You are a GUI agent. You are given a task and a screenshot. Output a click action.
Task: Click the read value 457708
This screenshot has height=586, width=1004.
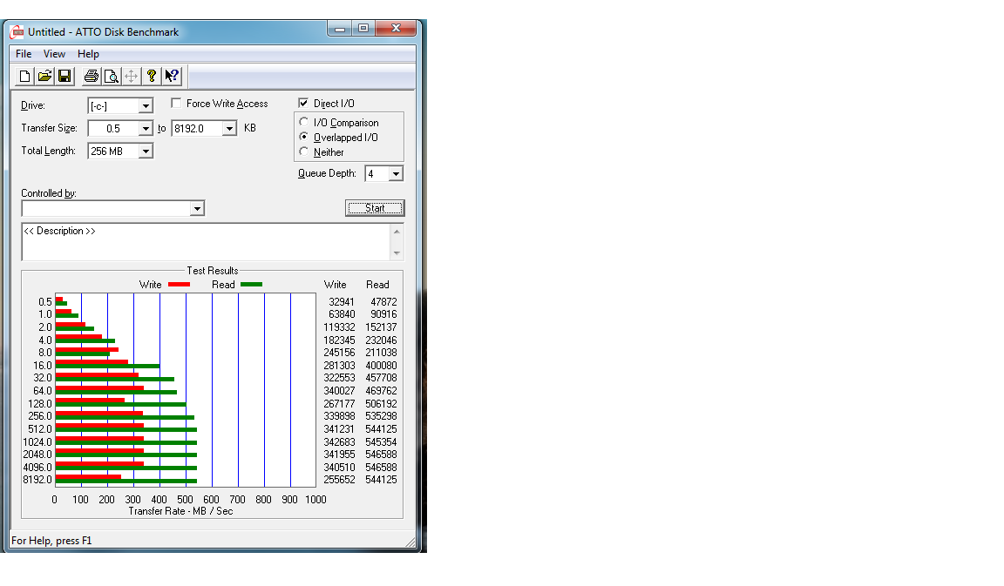pos(381,378)
